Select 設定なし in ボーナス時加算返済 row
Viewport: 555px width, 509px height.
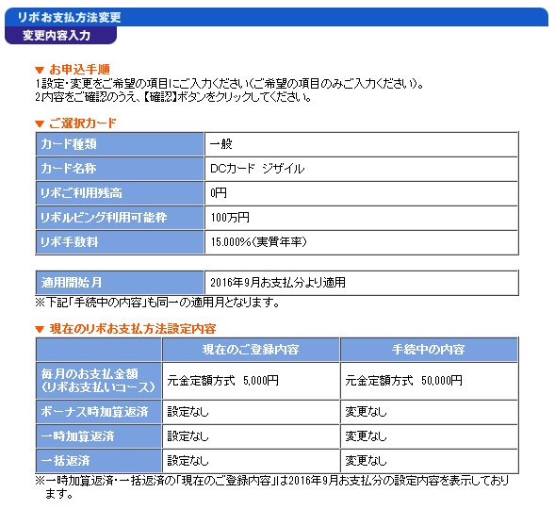coord(188,412)
